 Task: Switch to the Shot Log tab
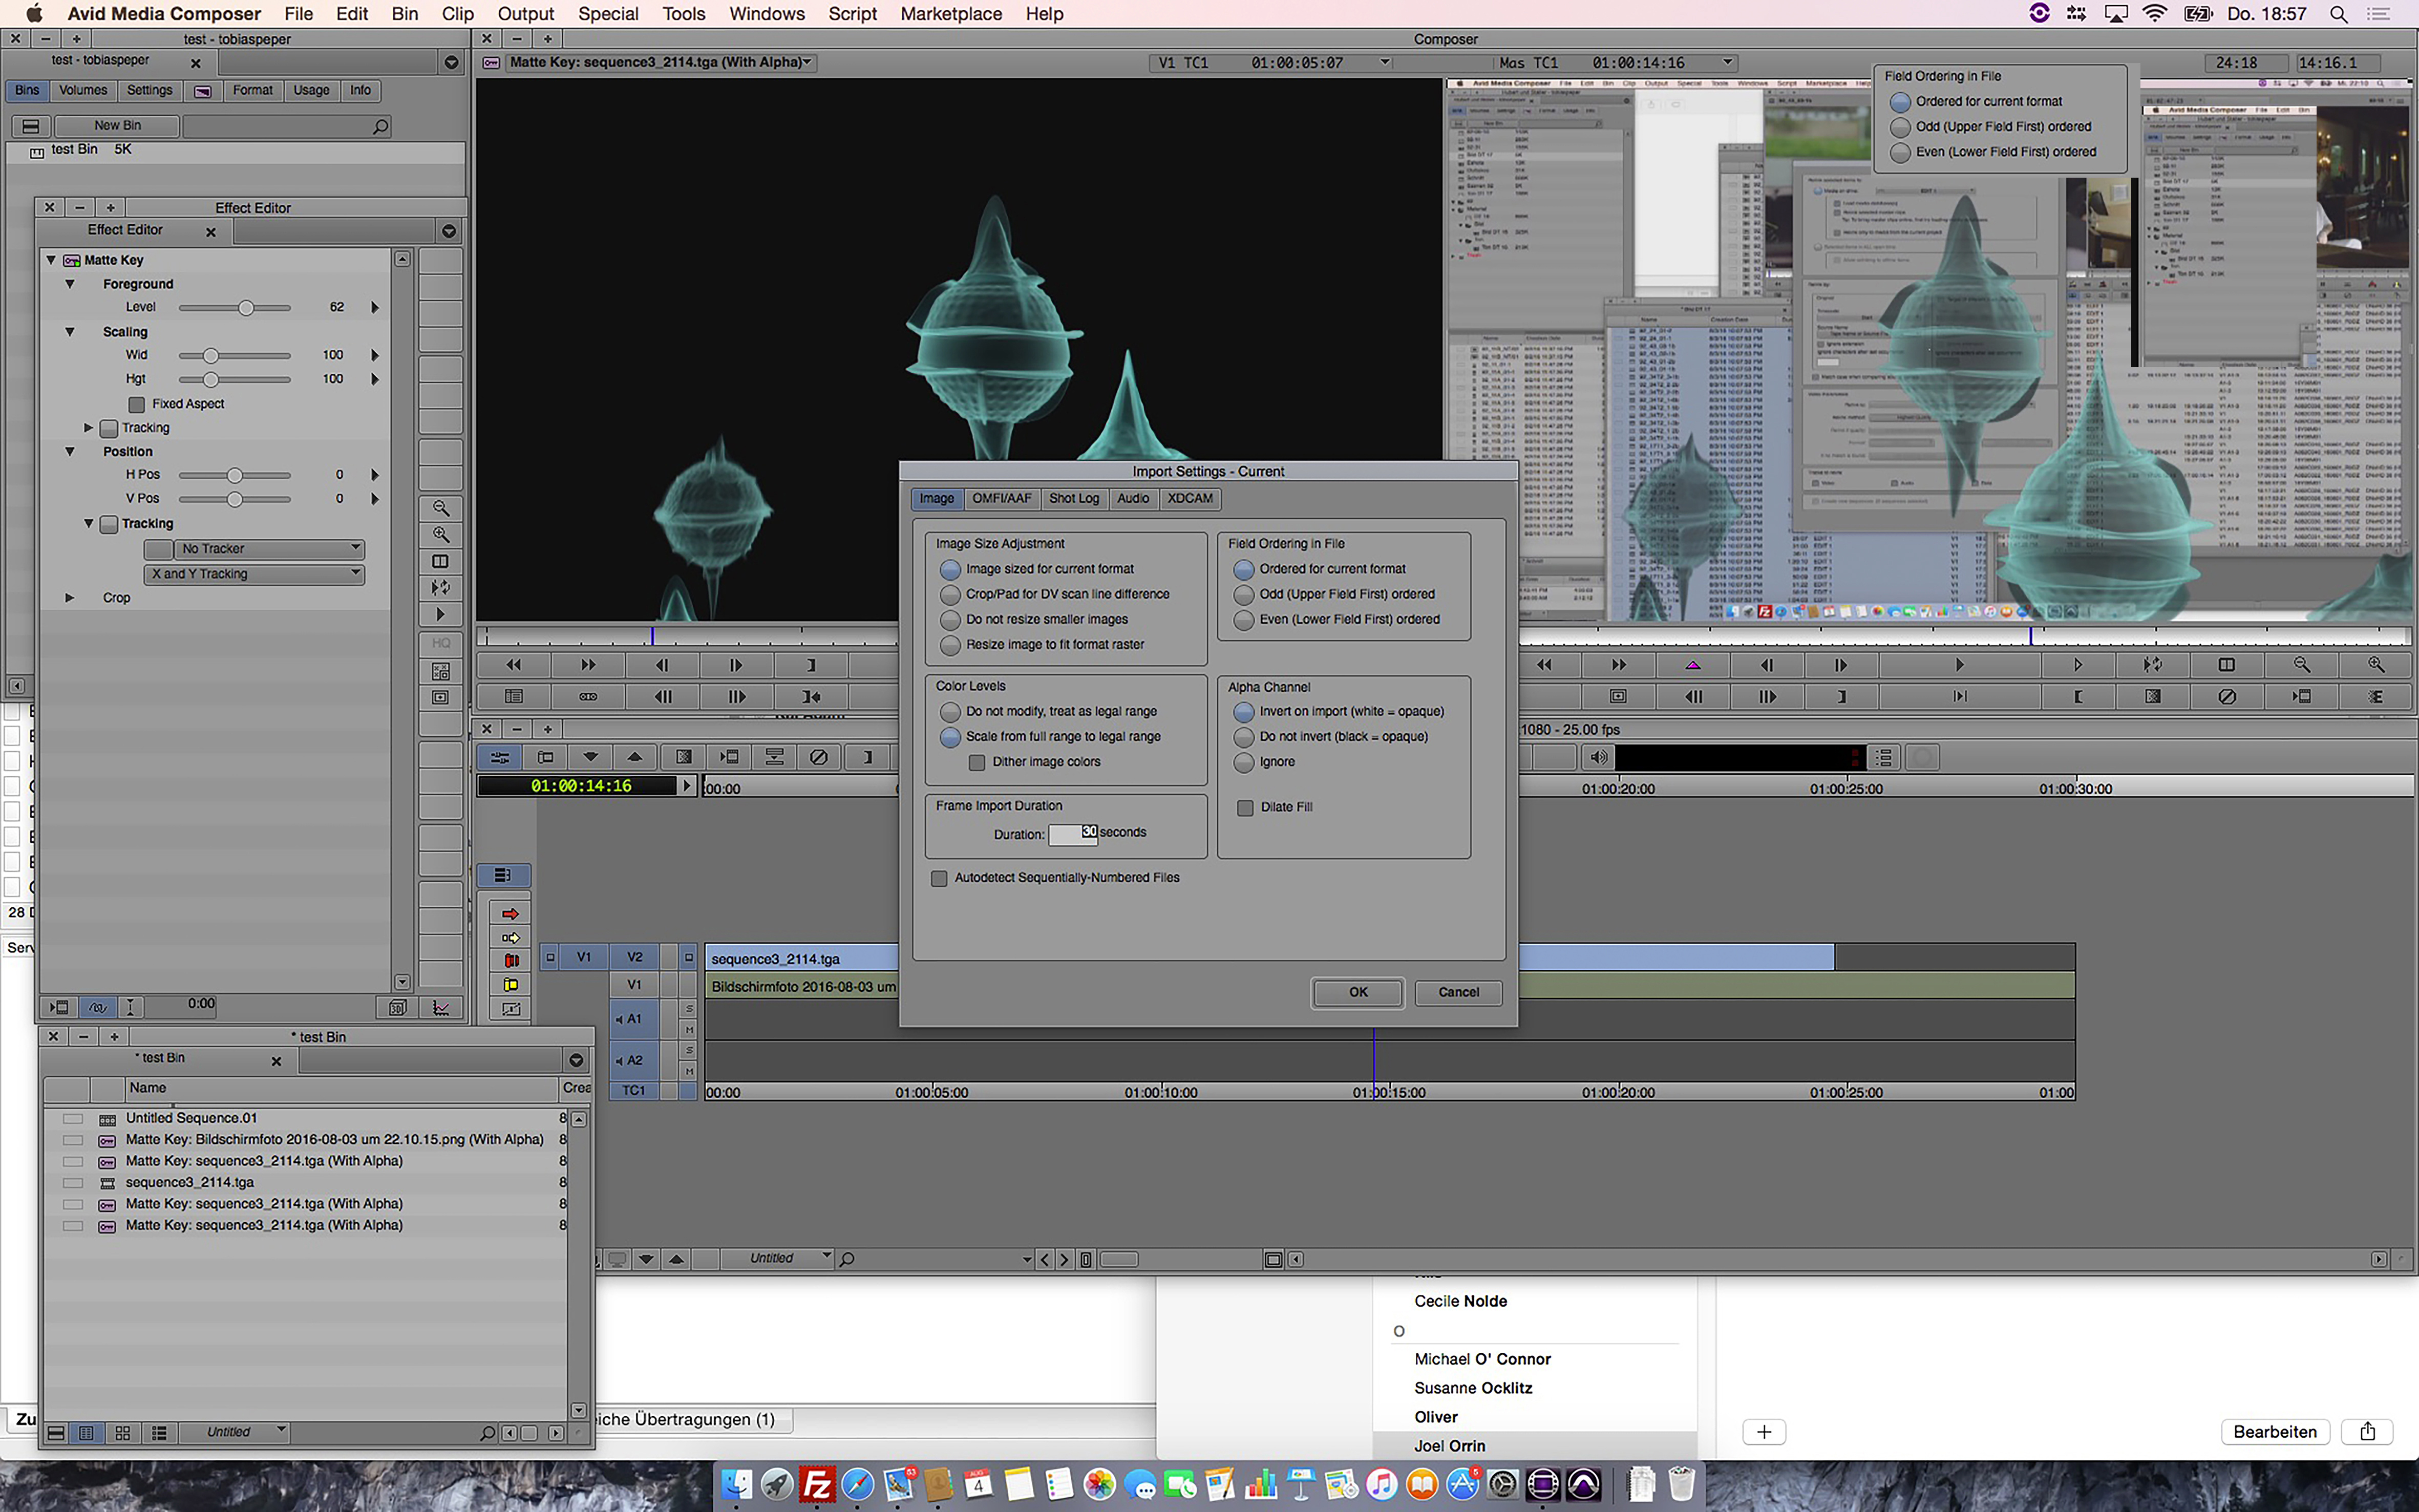pos(1074,498)
